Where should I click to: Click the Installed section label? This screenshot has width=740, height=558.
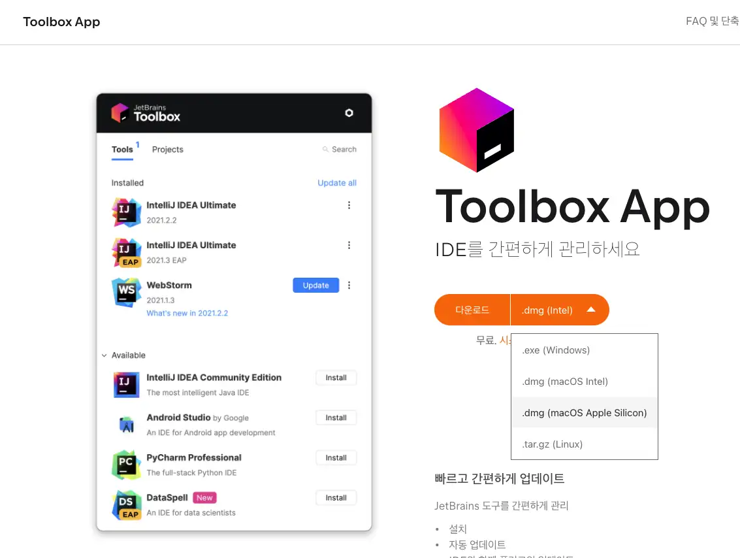coord(127,183)
